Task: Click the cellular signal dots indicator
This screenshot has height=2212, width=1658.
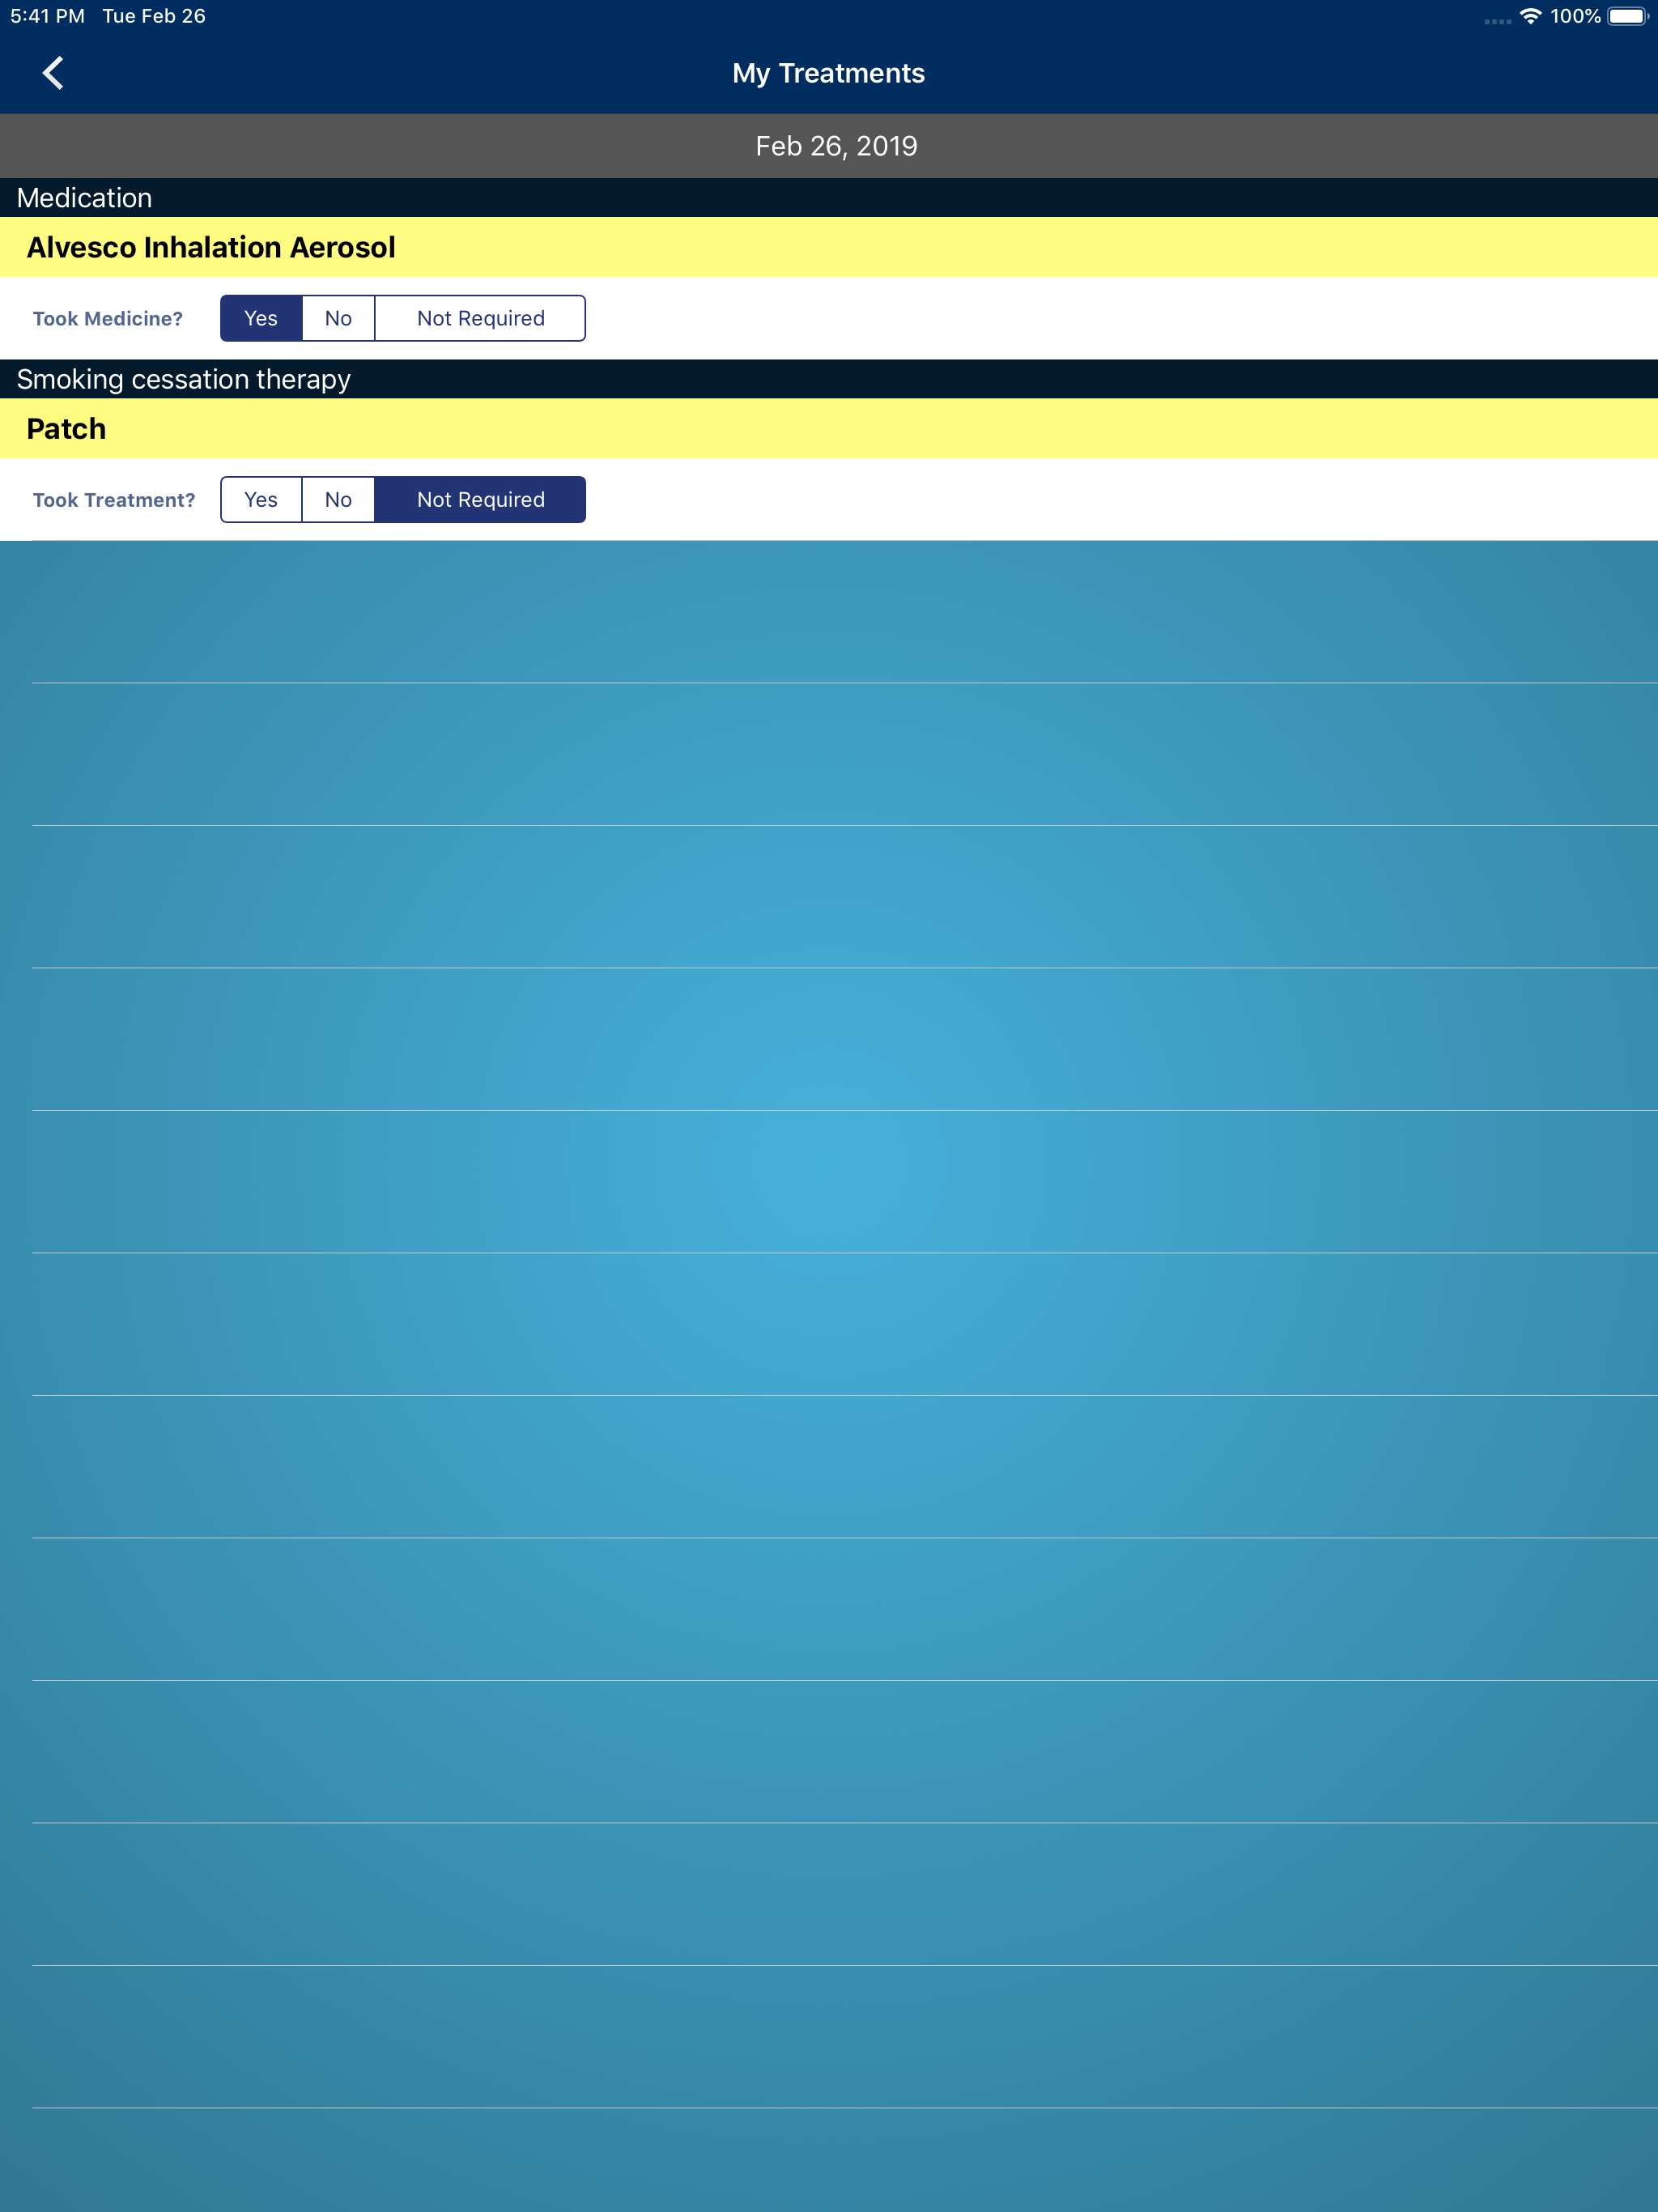Action: tap(1496, 21)
